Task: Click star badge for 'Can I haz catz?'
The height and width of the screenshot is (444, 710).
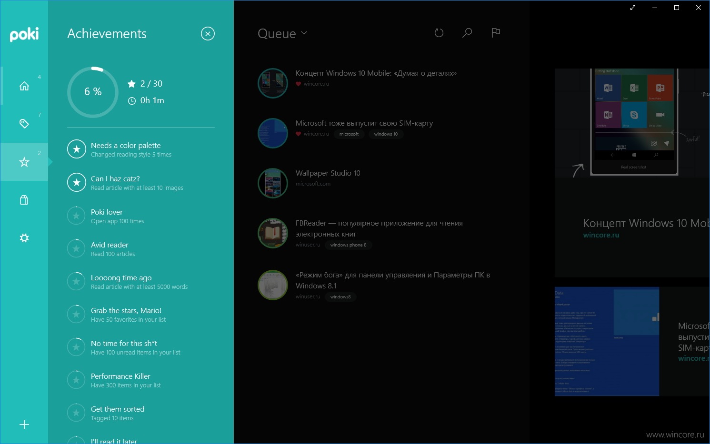Action: (76, 183)
